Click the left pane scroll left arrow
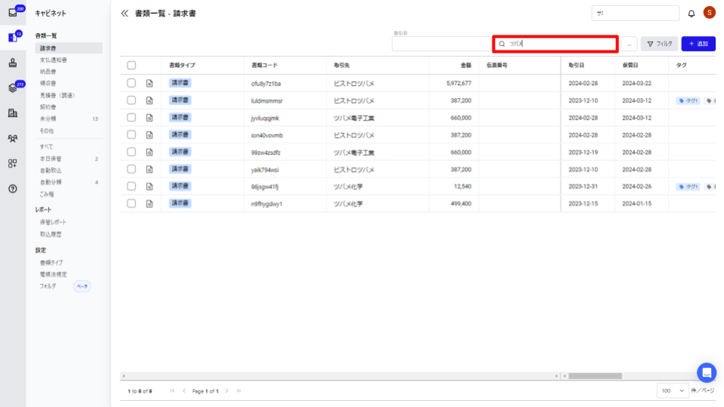The image size is (724, 407). pyautogui.click(x=123, y=376)
